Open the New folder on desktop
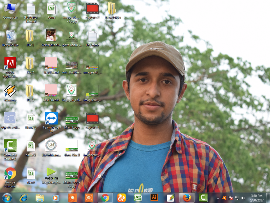270x203 pixels. (112, 9)
